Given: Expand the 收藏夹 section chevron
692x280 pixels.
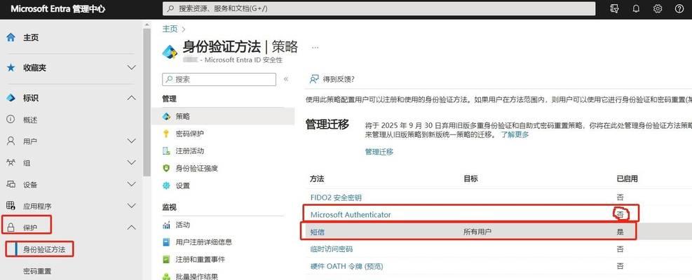Looking at the screenshot, I should tap(132, 68).
